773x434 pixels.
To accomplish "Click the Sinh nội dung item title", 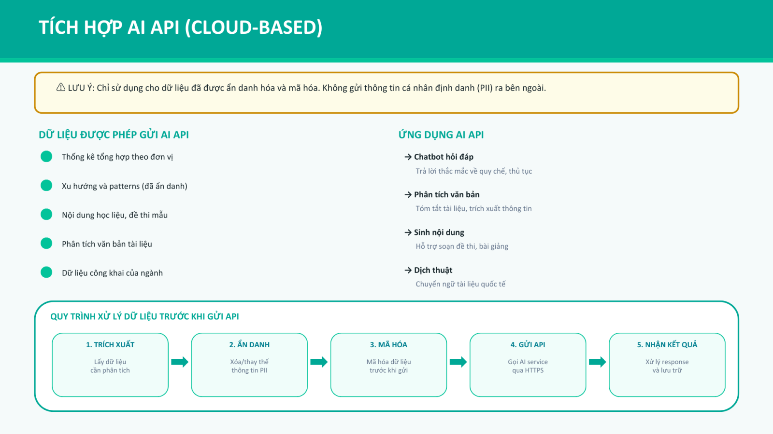I will click(x=439, y=232).
